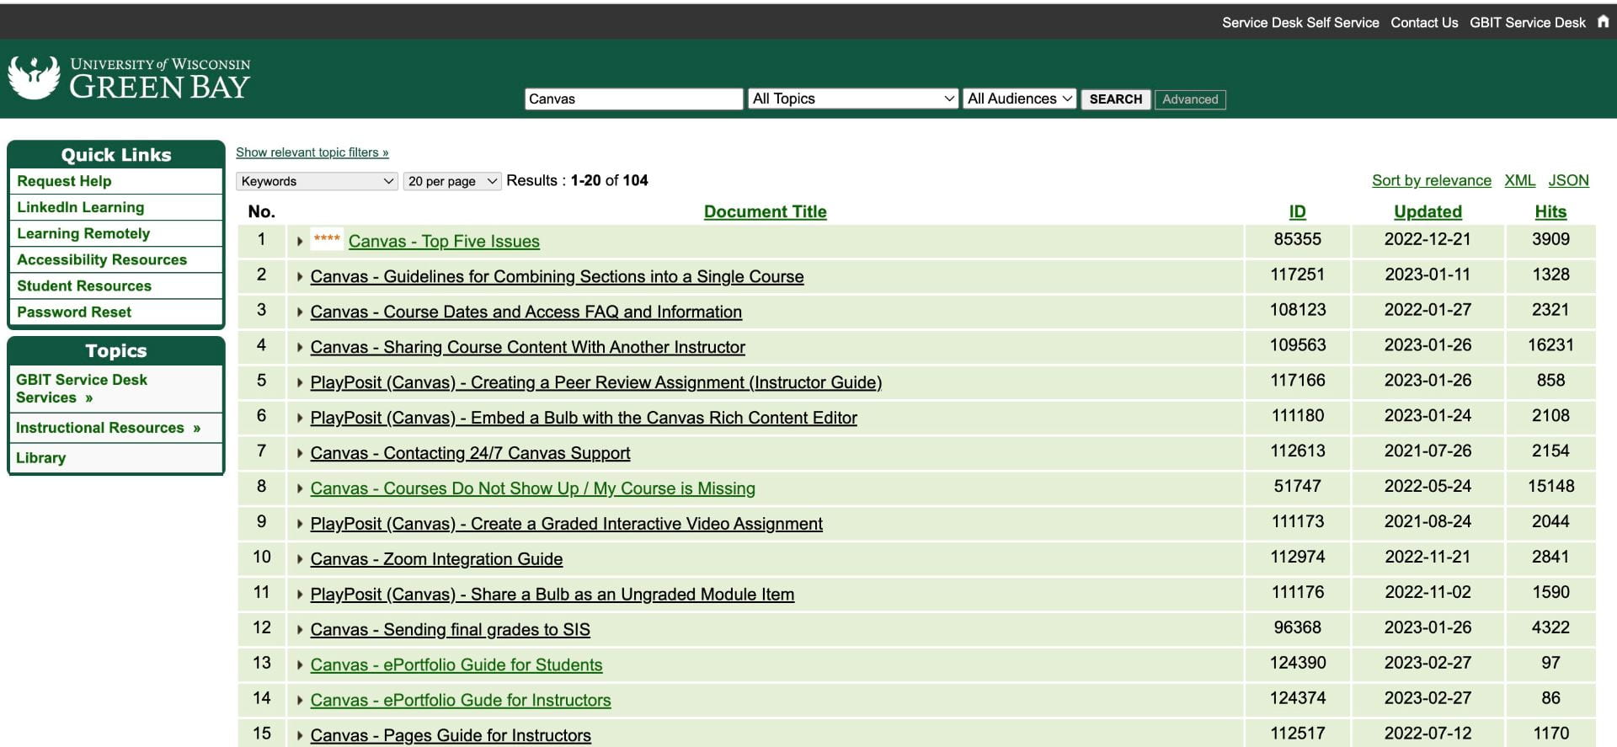This screenshot has height=747, width=1617.
Task: Click the home icon in top bar
Action: 1603,22
